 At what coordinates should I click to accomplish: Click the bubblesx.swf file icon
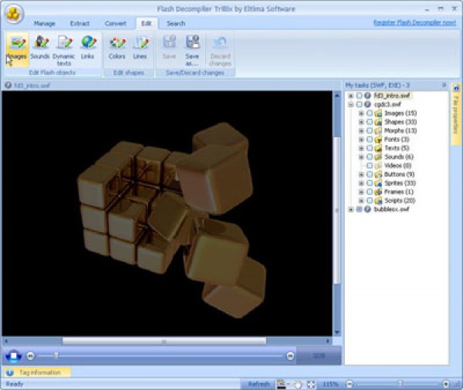click(x=367, y=209)
